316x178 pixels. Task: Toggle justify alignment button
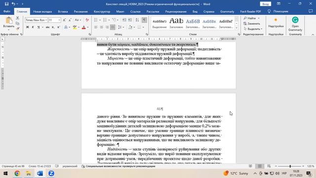tap(113, 27)
